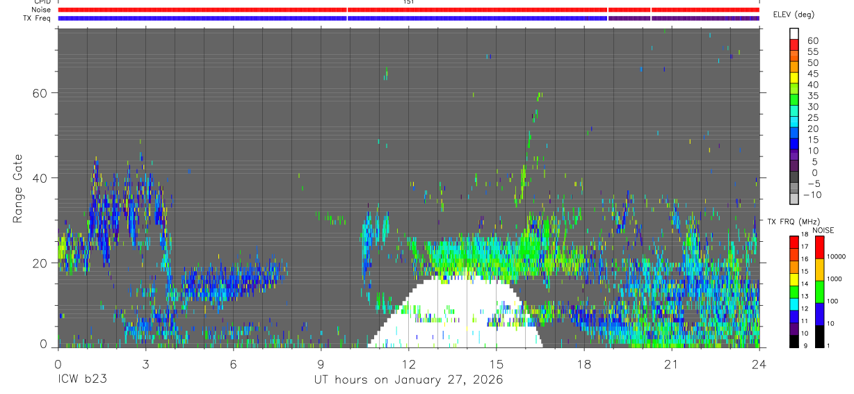This screenshot has height=394, width=854.
Task: Pick the red ELEV segment between 55 and 60
Action: [x=795, y=44]
